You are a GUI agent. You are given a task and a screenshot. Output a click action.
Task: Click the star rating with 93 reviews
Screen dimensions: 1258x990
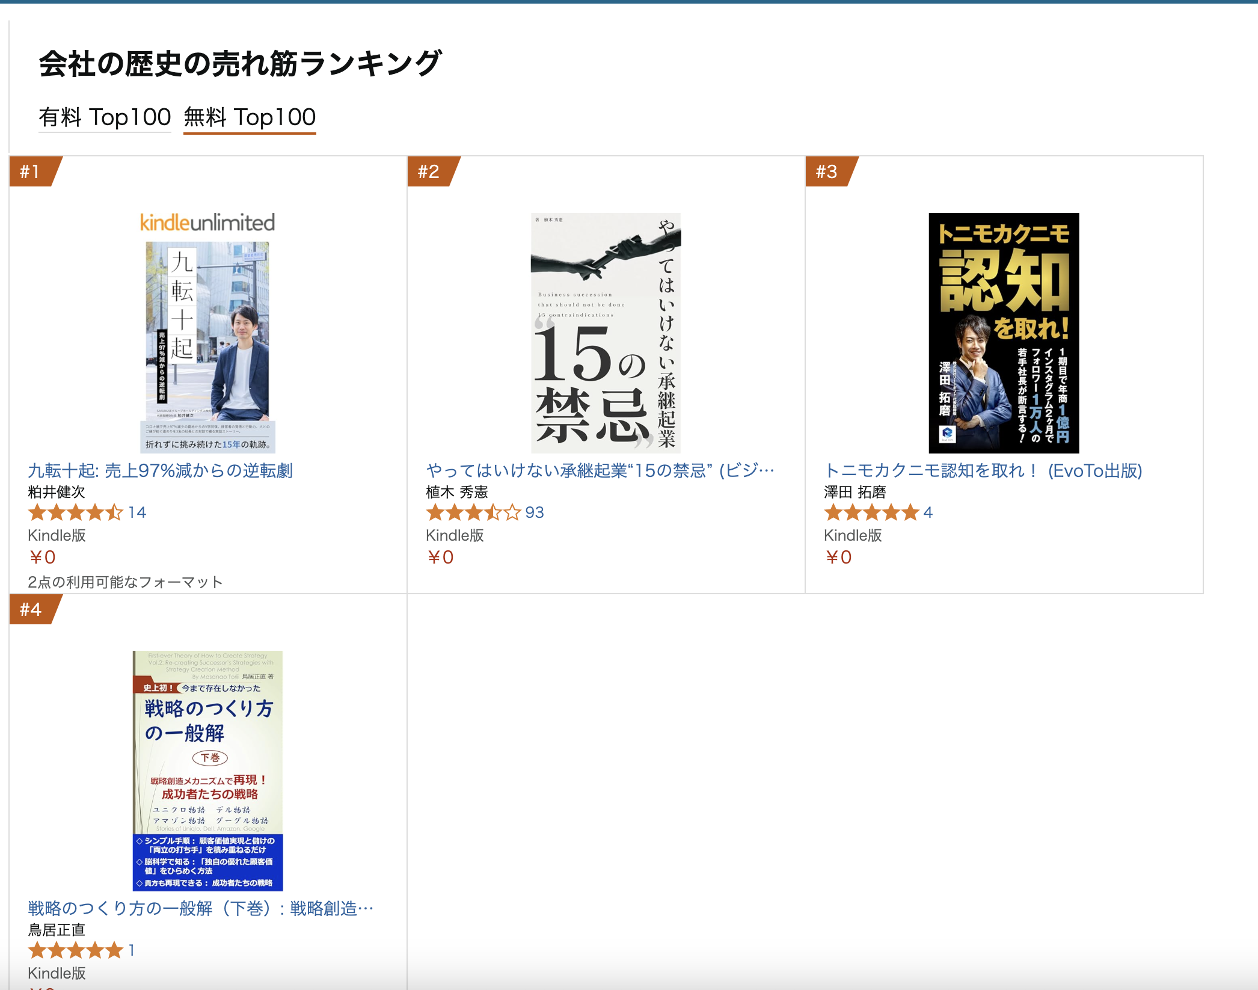[x=485, y=512]
